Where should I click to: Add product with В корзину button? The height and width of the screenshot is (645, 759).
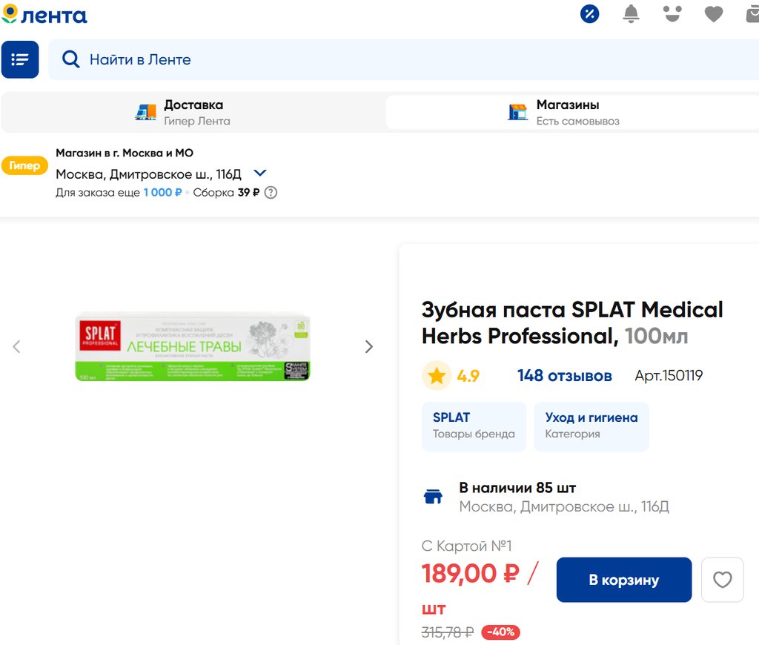(x=624, y=580)
